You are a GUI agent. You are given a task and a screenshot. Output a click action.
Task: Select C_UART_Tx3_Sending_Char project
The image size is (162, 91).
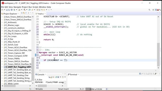coord(17,75)
